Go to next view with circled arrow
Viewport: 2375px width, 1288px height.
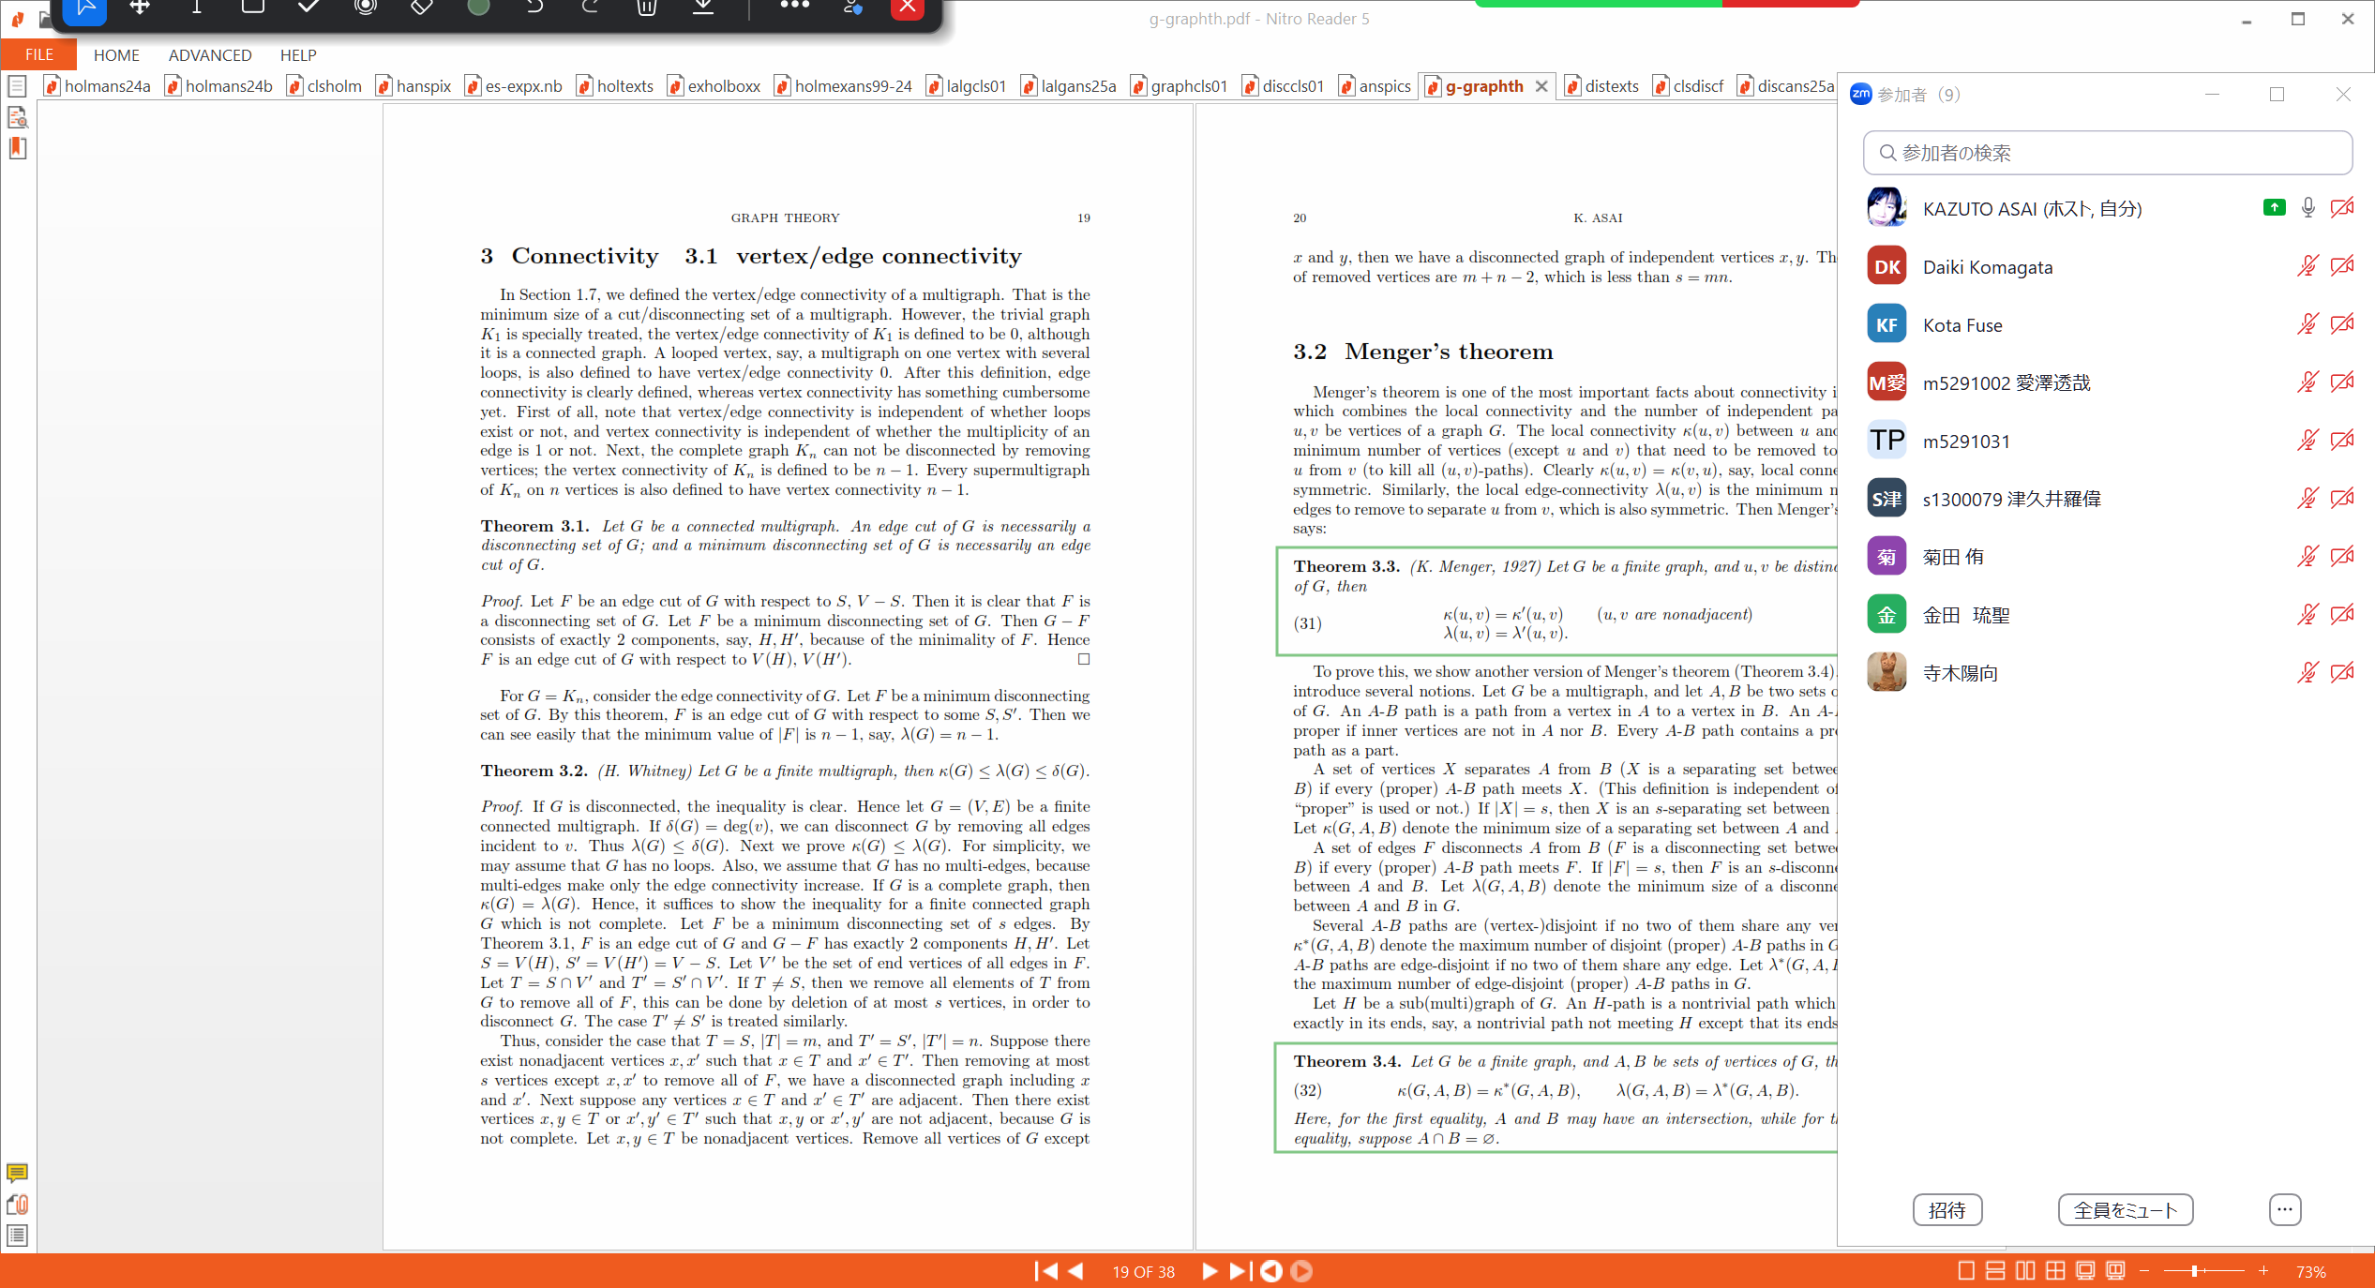1301,1271
